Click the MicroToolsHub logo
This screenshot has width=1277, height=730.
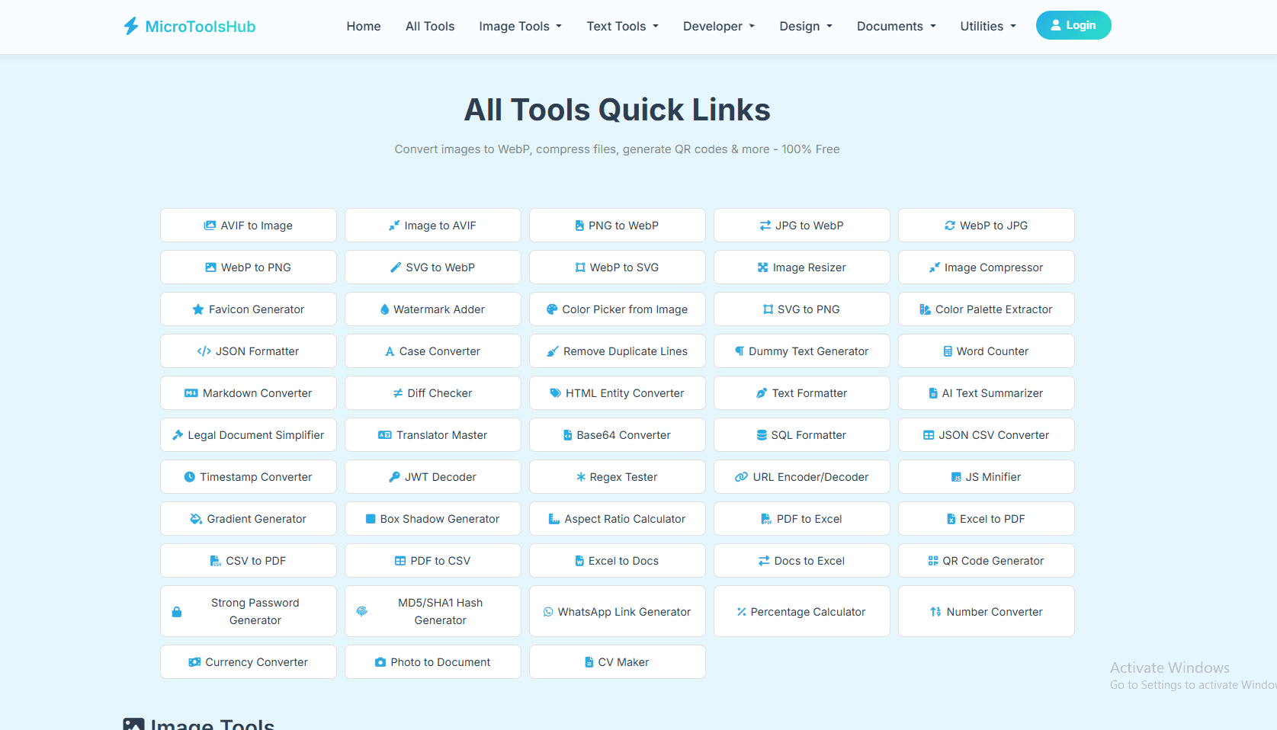coord(189,26)
